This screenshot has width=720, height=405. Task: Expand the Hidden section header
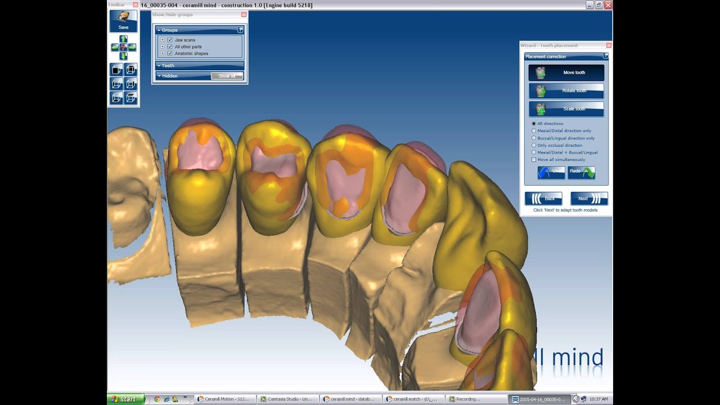click(x=183, y=76)
